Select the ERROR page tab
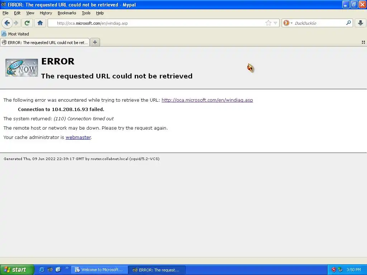 [45, 43]
